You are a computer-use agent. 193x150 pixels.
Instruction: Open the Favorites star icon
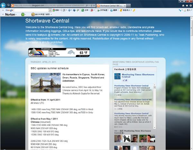pos(187,5)
